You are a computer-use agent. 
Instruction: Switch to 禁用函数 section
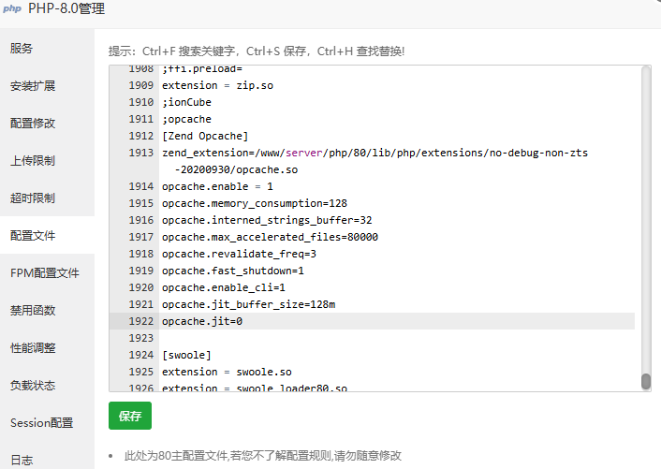tap(33, 310)
